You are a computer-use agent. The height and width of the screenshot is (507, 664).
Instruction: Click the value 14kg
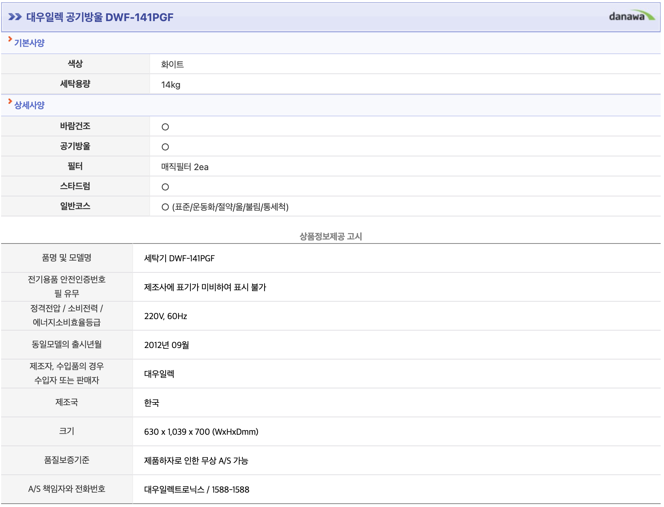171,85
